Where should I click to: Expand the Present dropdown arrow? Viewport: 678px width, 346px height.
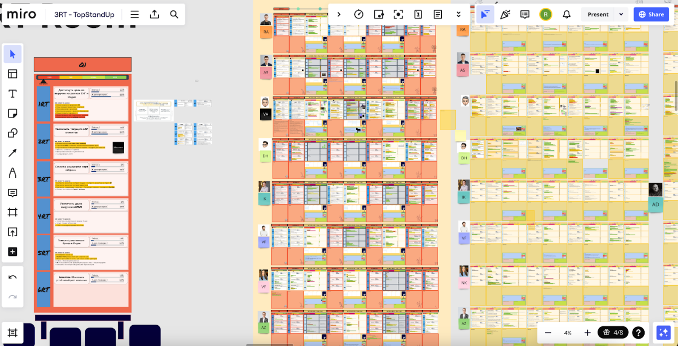point(621,14)
